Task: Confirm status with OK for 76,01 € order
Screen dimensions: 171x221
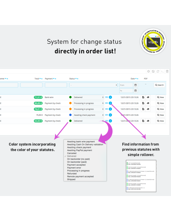Action: click(106, 109)
